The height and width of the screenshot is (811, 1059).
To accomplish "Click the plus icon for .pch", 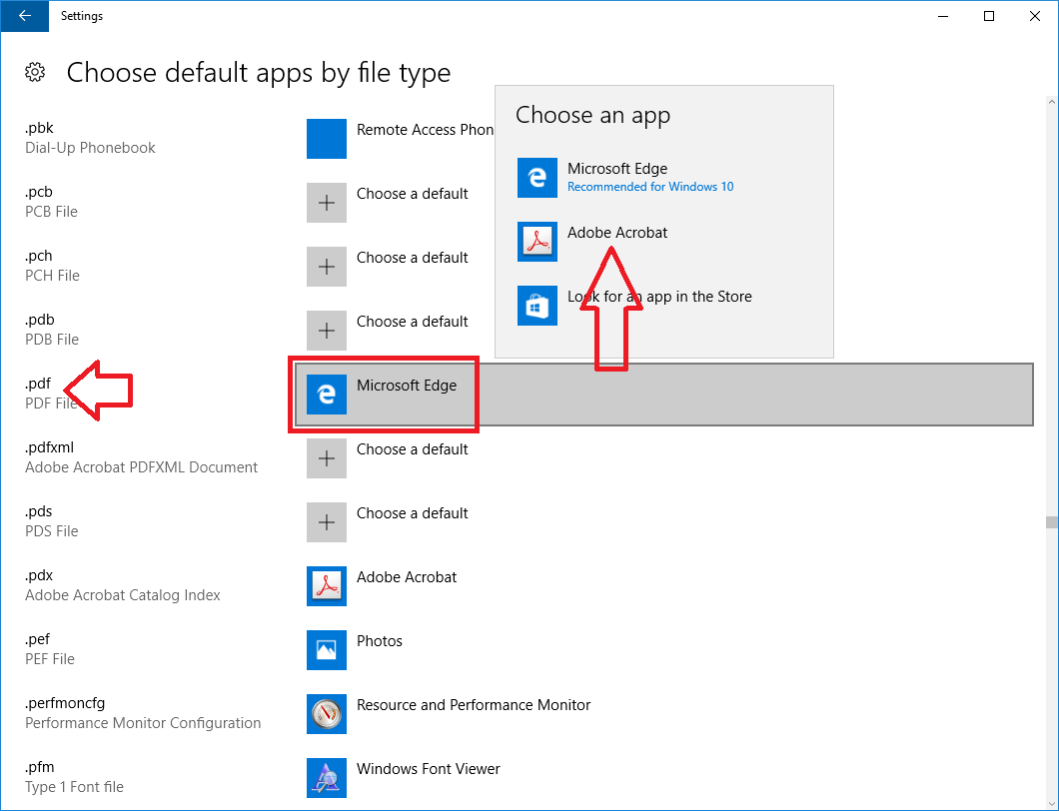I will 327,267.
